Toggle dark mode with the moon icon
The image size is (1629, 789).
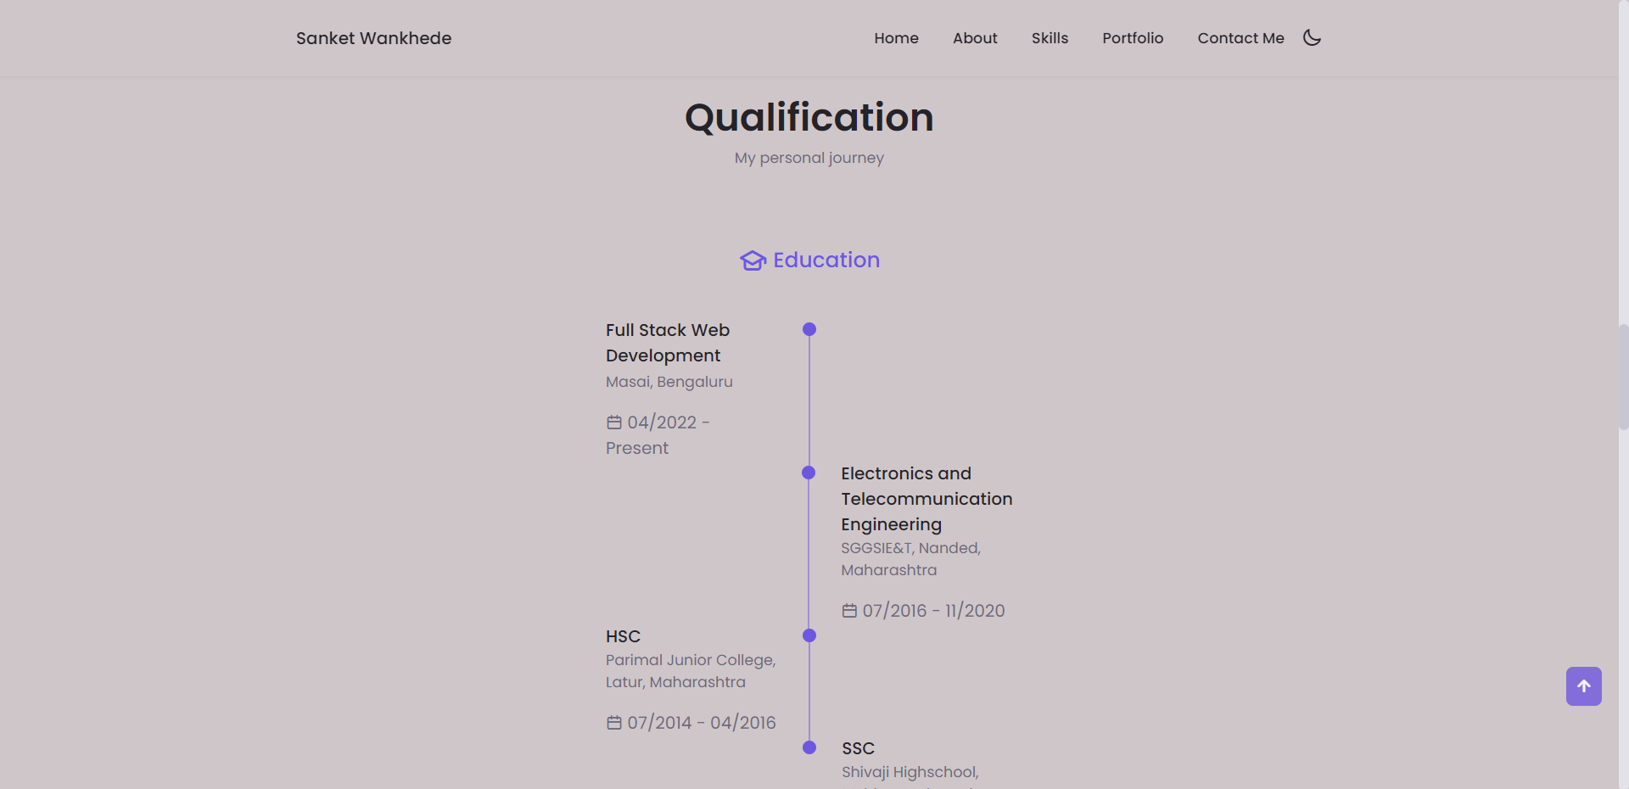(x=1311, y=37)
